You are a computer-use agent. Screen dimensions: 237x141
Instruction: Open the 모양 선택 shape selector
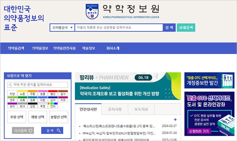coord(17,117)
